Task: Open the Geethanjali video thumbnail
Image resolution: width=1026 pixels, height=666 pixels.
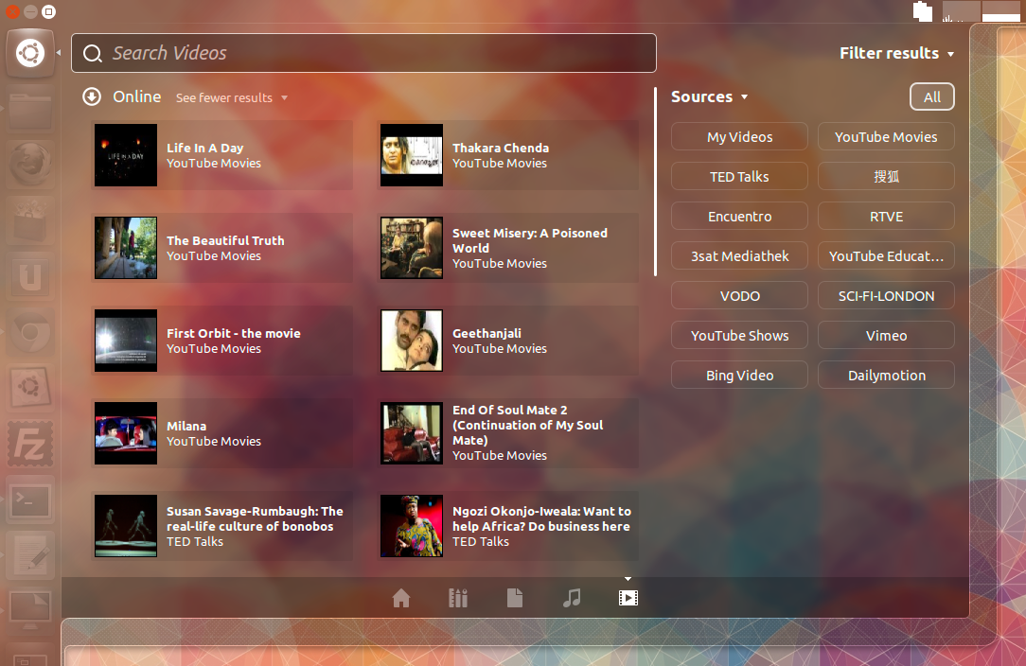Action: [412, 341]
